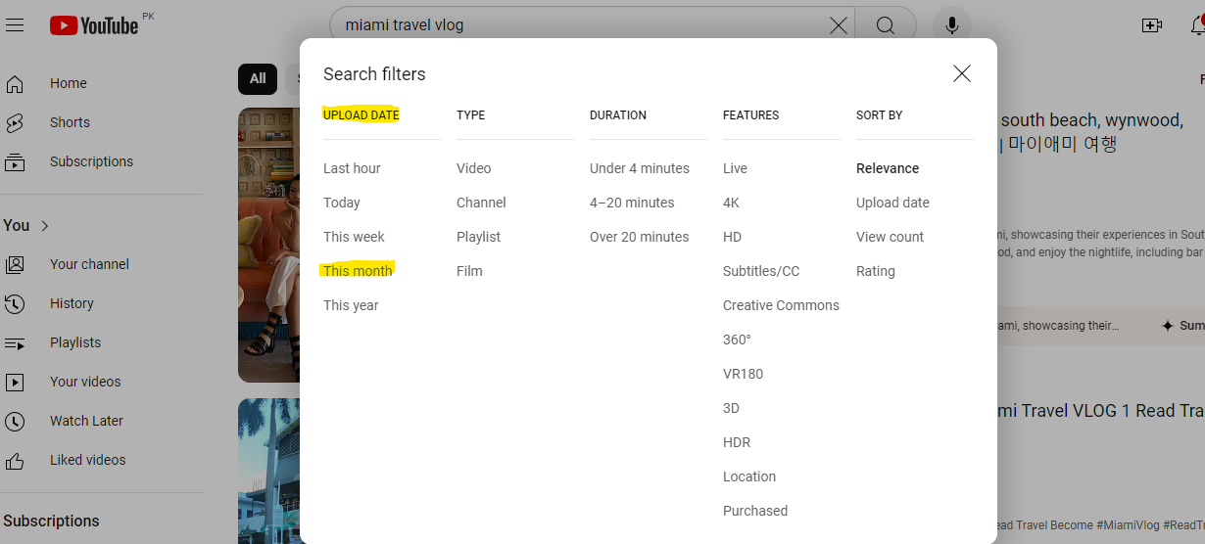Open the hamburger guide menu
1205x544 pixels.
click(x=14, y=25)
